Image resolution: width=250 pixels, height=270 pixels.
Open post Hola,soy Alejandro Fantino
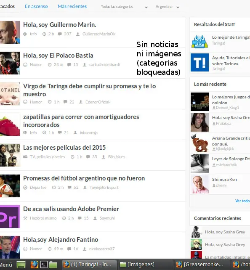point(61,240)
